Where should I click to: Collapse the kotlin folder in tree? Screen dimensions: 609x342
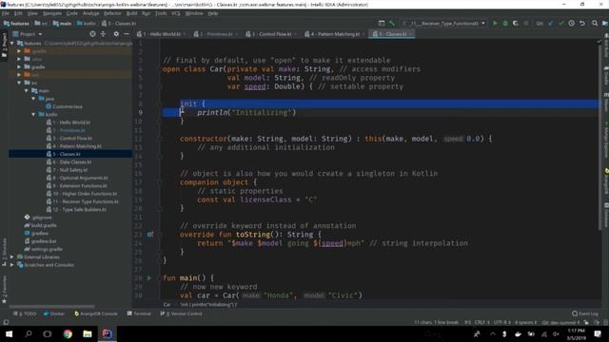pos(33,114)
